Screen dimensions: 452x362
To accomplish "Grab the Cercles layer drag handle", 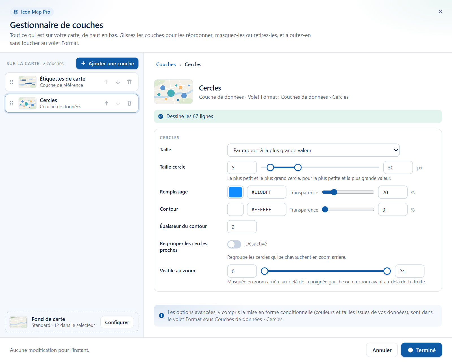I will (12, 104).
